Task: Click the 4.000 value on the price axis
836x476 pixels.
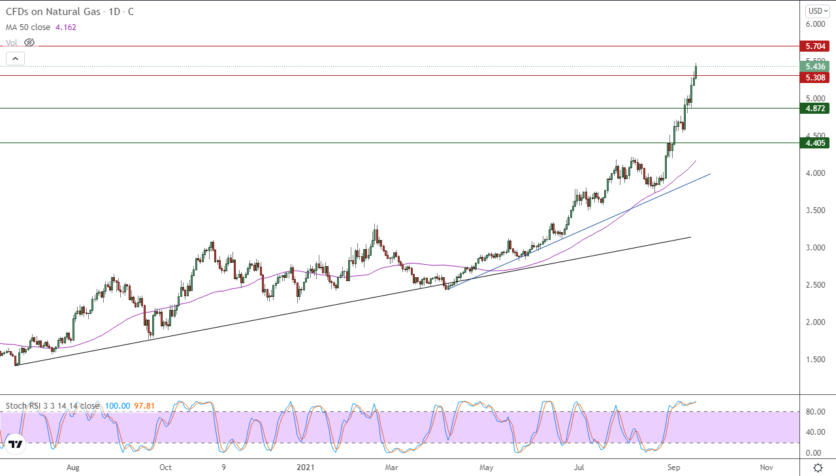Action: point(816,173)
